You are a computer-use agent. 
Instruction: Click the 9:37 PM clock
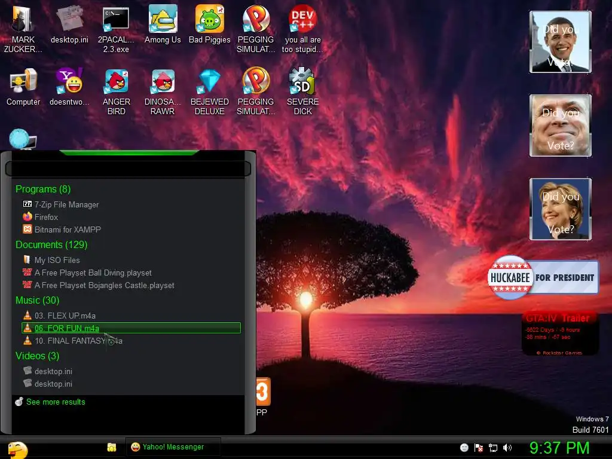point(559,448)
